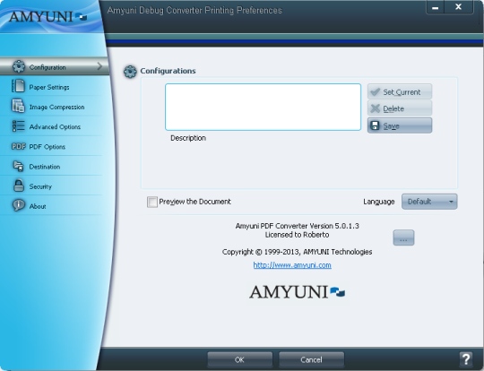Select the Paper Settings page icon

pyautogui.click(x=18, y=86)
